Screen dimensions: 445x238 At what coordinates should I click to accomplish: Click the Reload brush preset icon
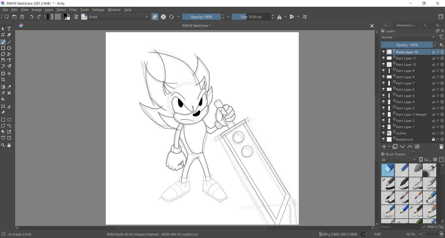pos(172,17)
